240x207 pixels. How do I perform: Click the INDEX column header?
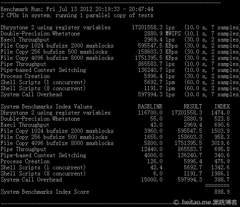pyautogui.click(x=222, y=107)
